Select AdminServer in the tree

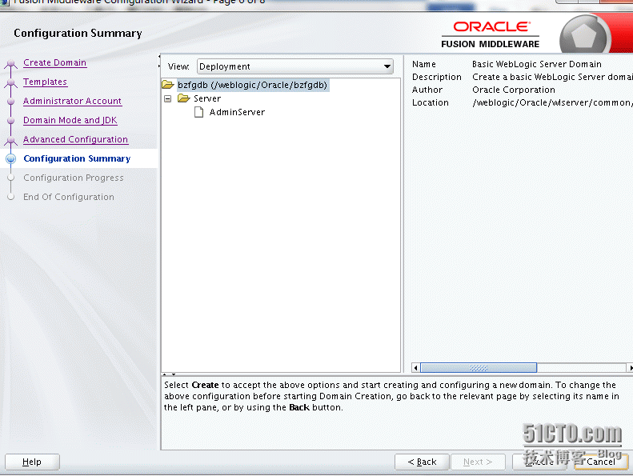tap(237, 112)
